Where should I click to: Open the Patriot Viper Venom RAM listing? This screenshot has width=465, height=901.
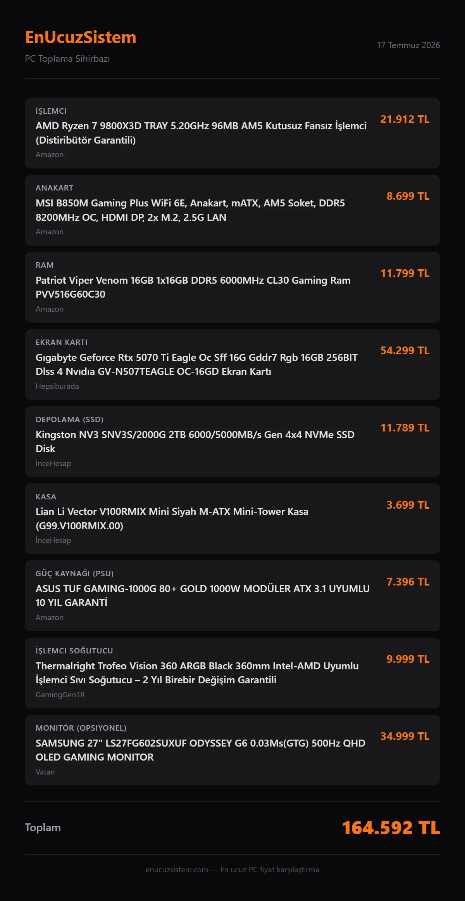click(x=193, y=287)
